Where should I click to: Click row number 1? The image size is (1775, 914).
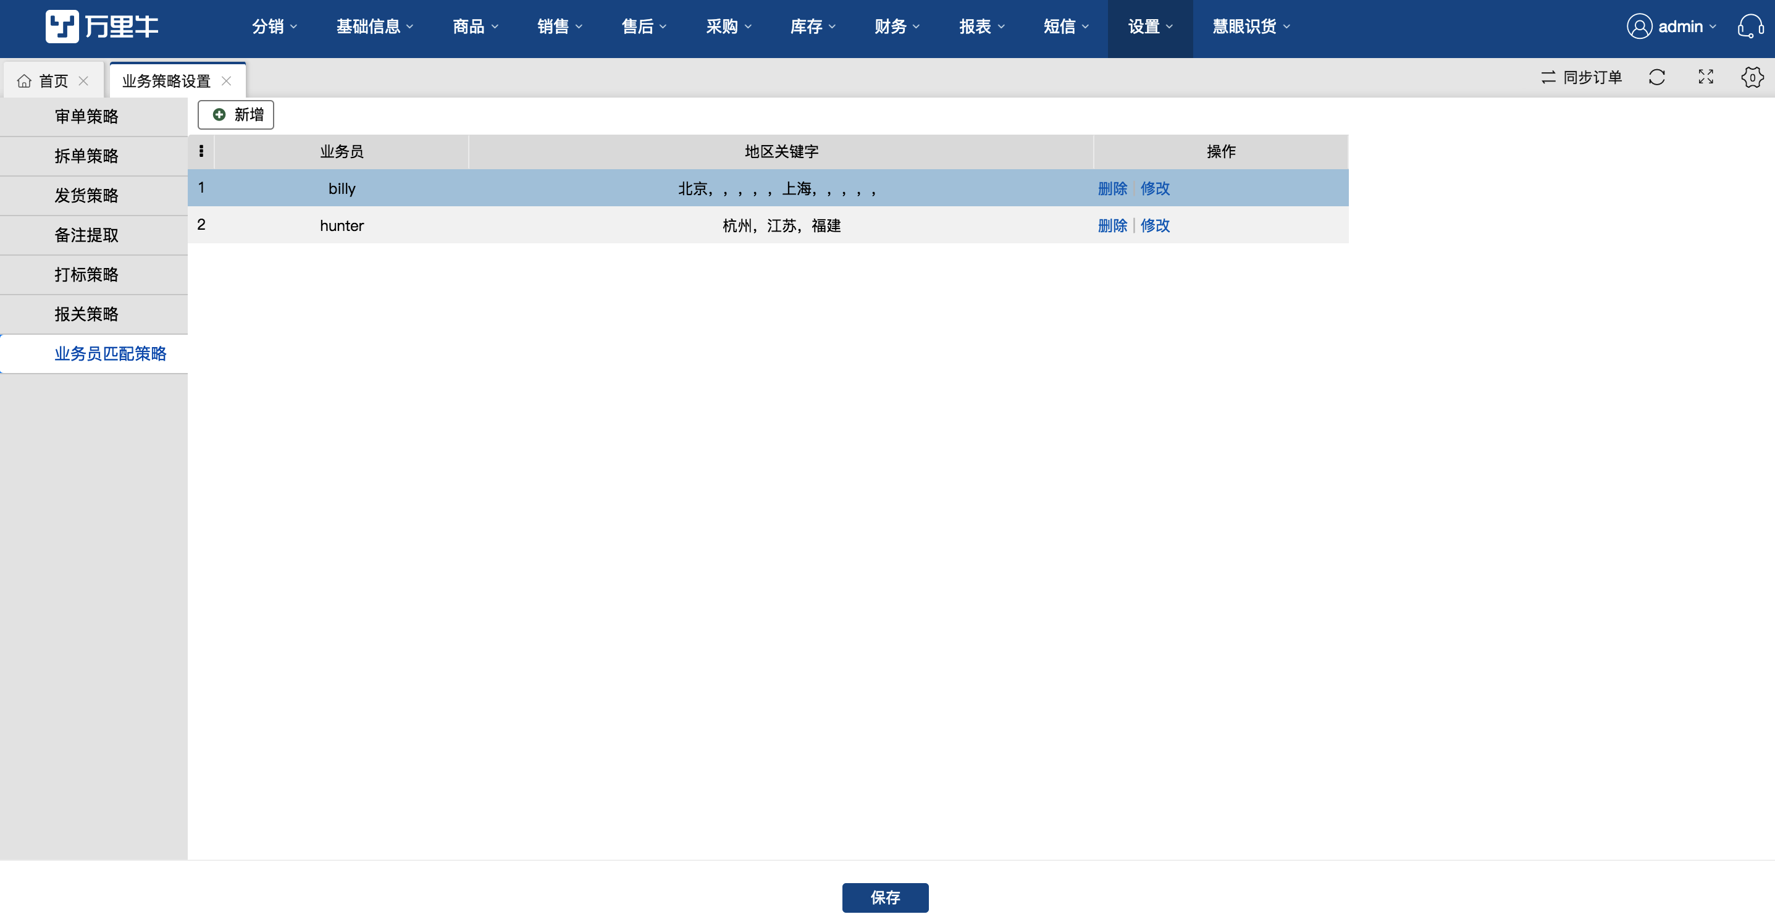tap(201, 187)
